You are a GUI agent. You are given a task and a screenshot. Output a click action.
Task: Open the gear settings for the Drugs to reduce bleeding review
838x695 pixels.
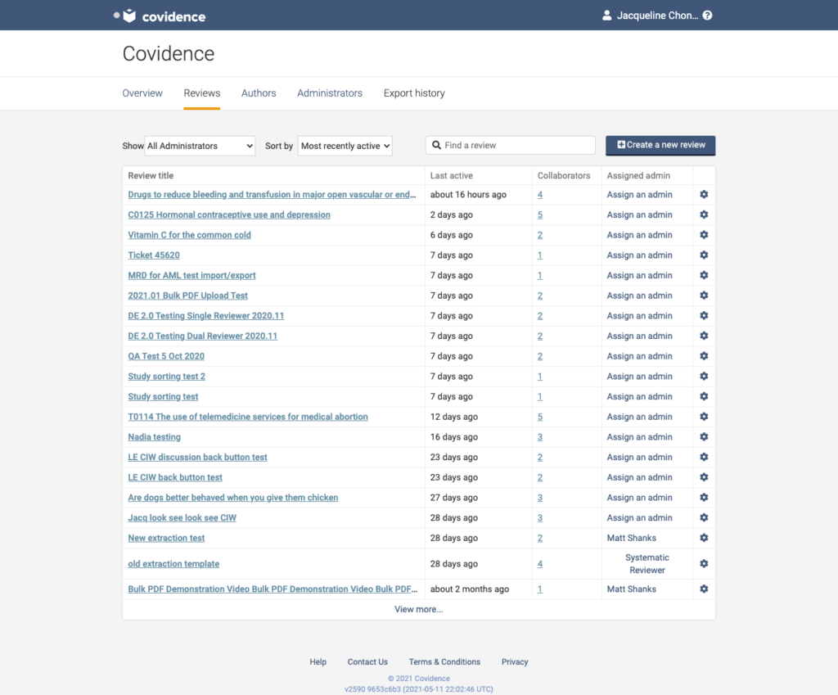(x=704, y=195)
